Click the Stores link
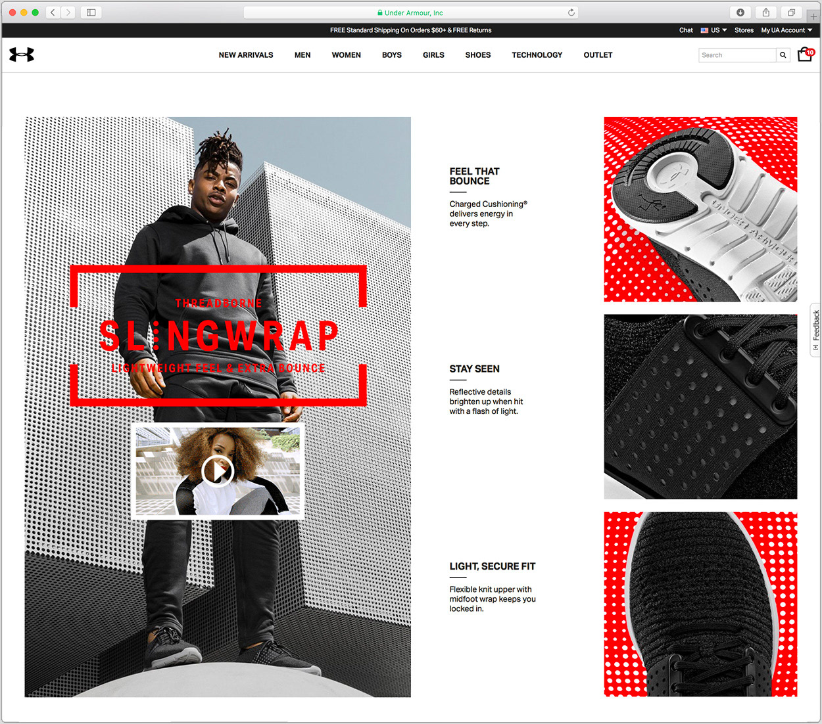The image size is (822, 724). 744,30
